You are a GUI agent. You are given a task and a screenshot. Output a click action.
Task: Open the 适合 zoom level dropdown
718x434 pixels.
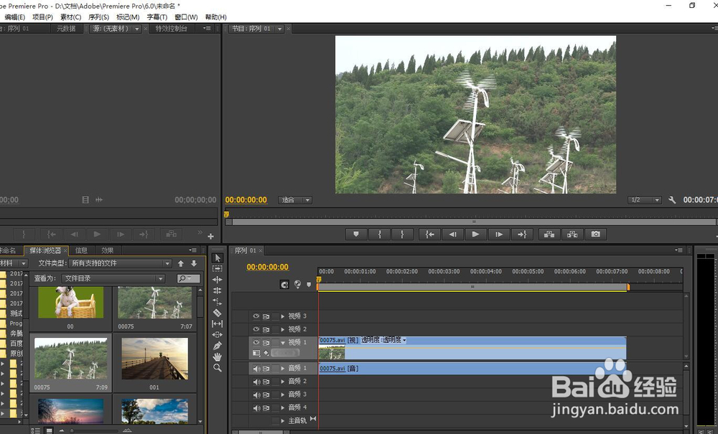click(296, 200)
